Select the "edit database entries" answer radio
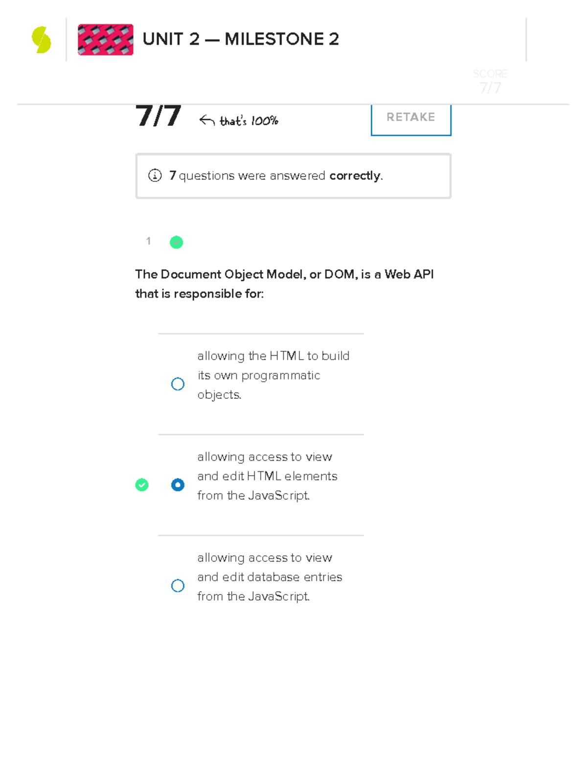The image size is (587, 760). tap(178, 586)
